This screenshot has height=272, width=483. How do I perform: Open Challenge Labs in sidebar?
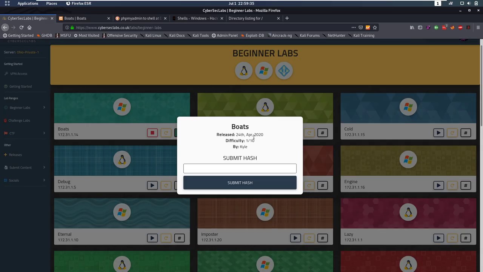tap(19, 121)
